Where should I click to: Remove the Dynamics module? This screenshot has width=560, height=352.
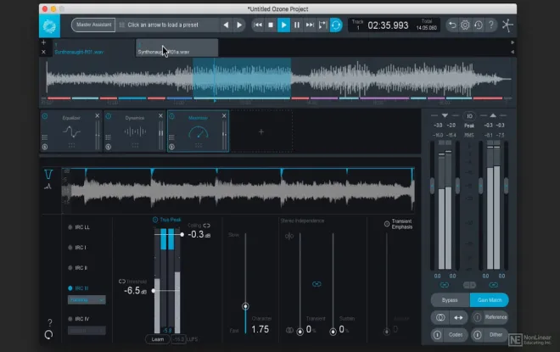pos(160,116)
